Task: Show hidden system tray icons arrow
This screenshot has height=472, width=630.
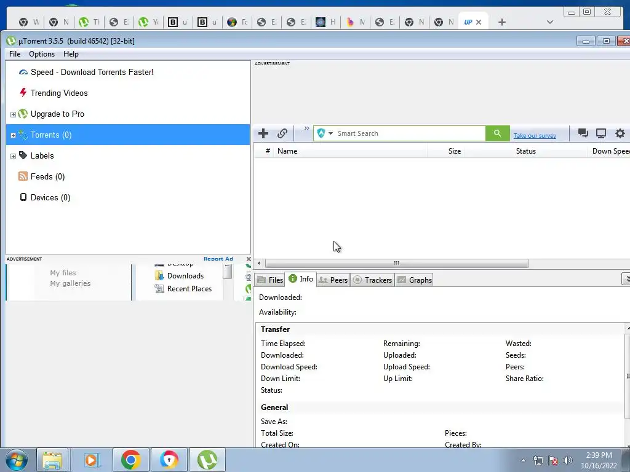Action: pyautogui.click(x=523, y=460)
